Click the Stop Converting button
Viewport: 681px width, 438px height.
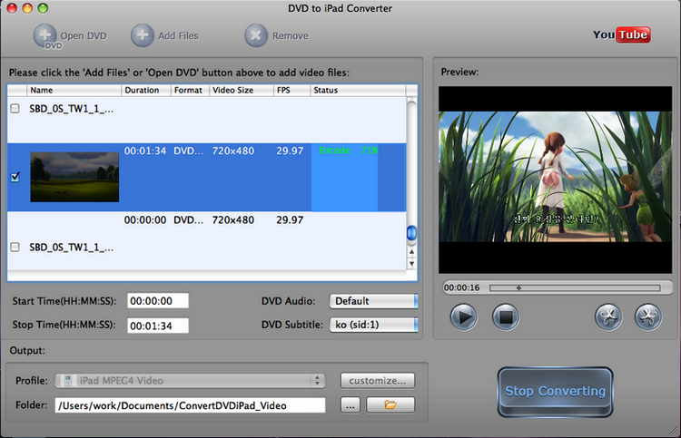pyautogui.click(x=555, y=391)
